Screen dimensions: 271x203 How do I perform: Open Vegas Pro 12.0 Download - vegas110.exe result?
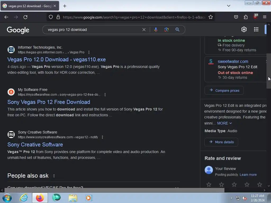[x=57, y=59]
